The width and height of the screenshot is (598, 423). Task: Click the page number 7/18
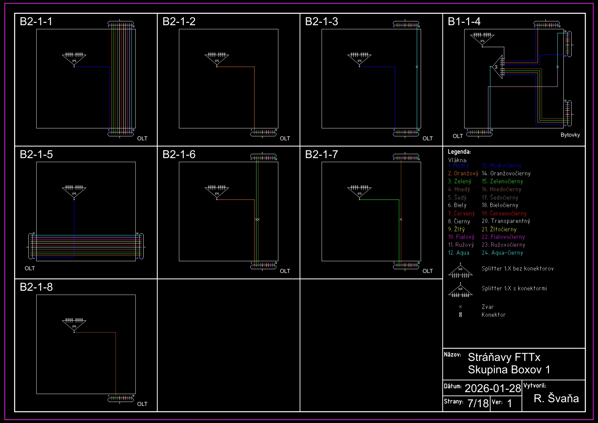(x=478, y=403)
